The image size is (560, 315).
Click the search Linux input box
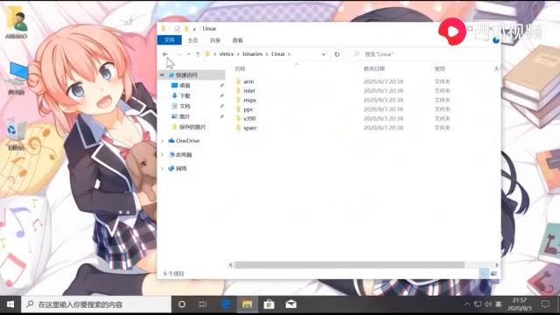tap(423, 54)
